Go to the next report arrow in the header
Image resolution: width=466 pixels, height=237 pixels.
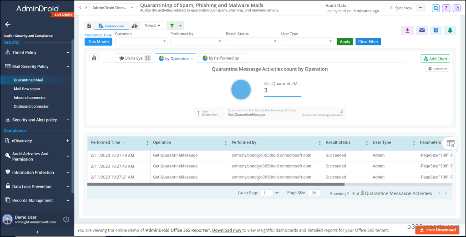pos(86,7)
